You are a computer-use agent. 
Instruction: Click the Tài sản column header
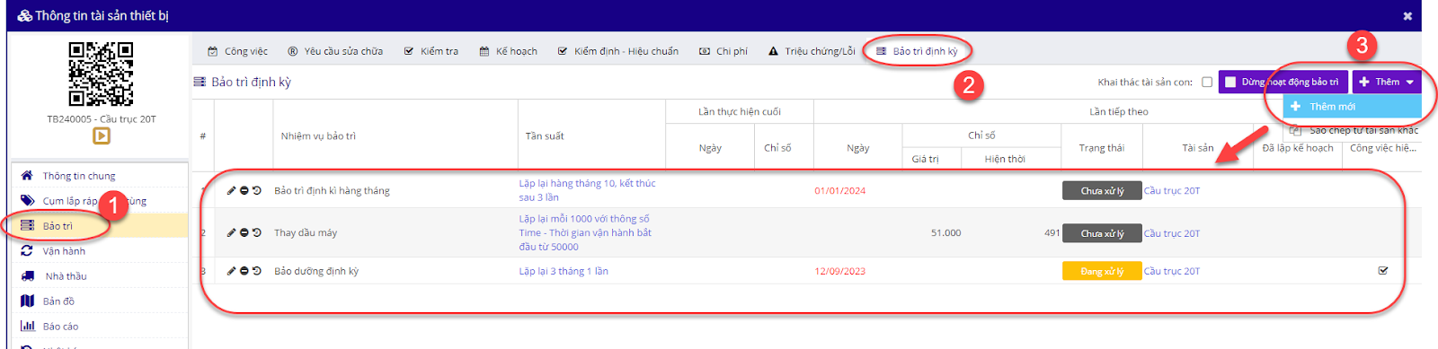pos(1198,148)
